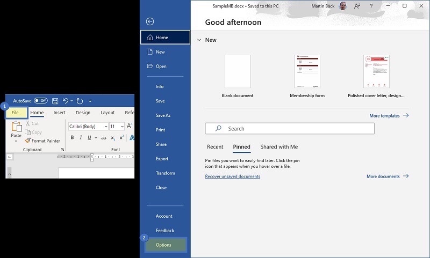Open Customize Quick Access Toolbar dropdown

pos(90,101)
